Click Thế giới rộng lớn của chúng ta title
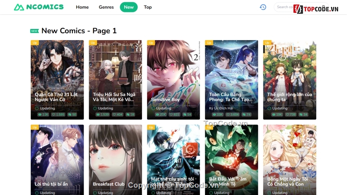This screenshot has height=195, width=347. 289,97
